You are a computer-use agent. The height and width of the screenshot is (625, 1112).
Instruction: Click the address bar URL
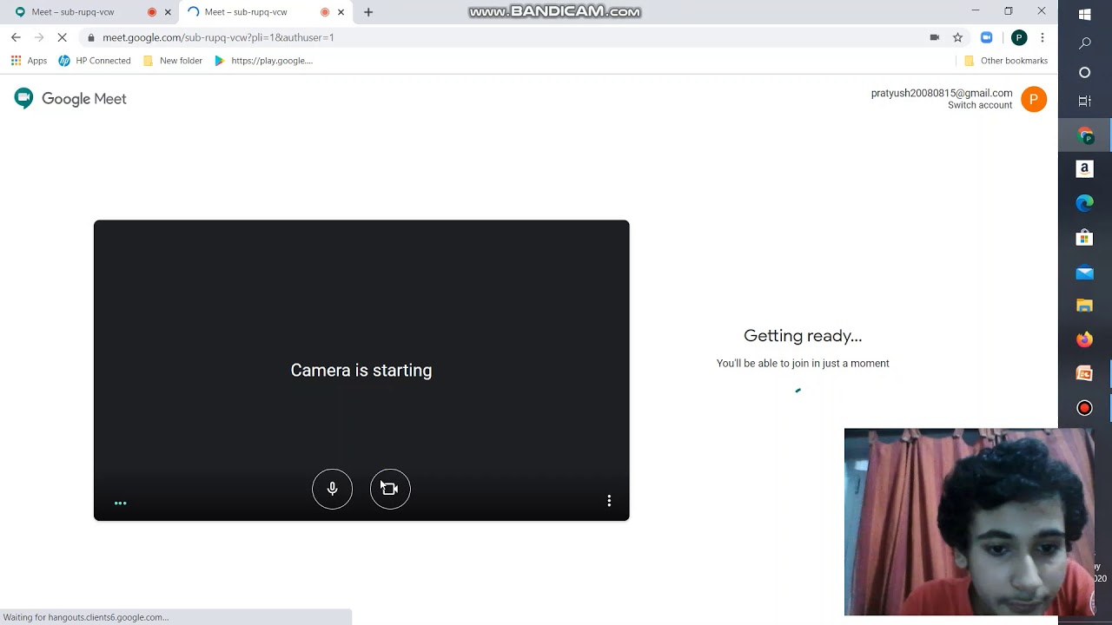(x=218, y=37)
